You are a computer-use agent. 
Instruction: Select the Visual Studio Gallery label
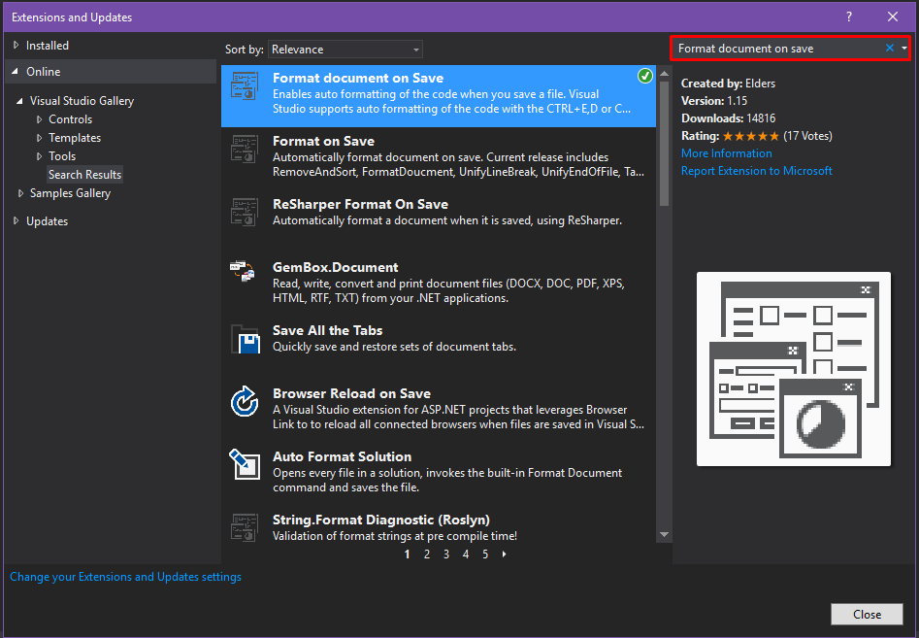[82, 101]
